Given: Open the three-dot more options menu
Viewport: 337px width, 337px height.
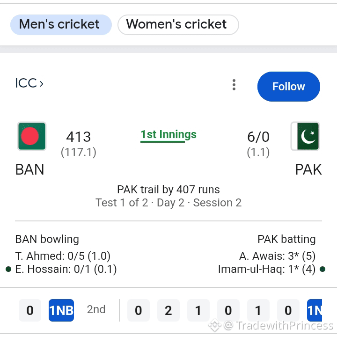Looking at the screenshot, I should coord(234,85).
